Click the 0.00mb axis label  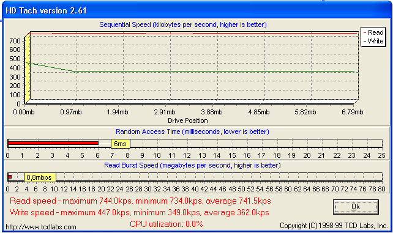(24, 112)
